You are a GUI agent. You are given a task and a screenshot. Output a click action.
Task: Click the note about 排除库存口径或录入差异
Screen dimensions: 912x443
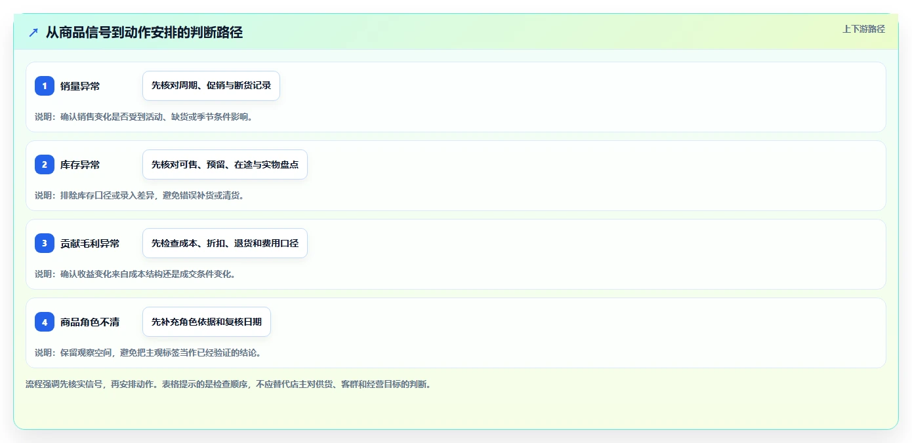click(x=139, y=195)
